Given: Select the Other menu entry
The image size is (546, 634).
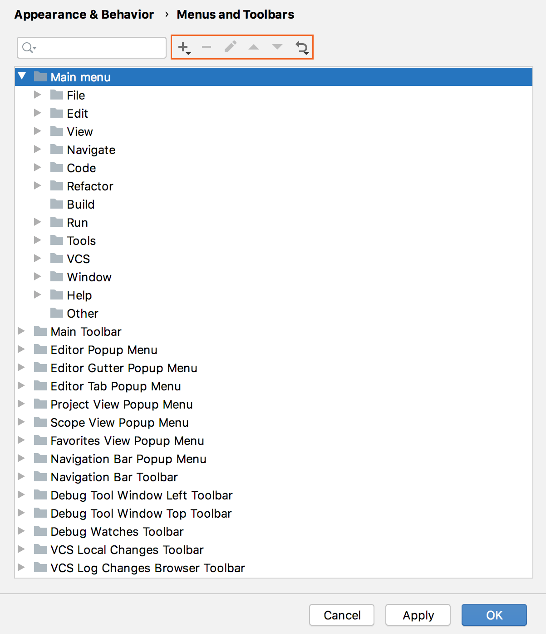Looking at the screenshot, I should point(83,313).
